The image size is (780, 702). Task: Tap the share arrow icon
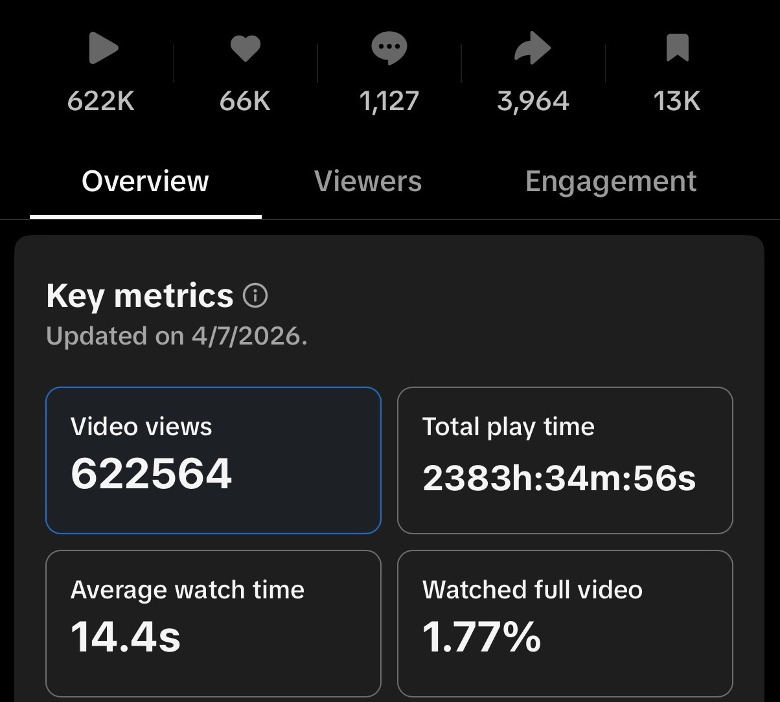(x=533, y=49)
